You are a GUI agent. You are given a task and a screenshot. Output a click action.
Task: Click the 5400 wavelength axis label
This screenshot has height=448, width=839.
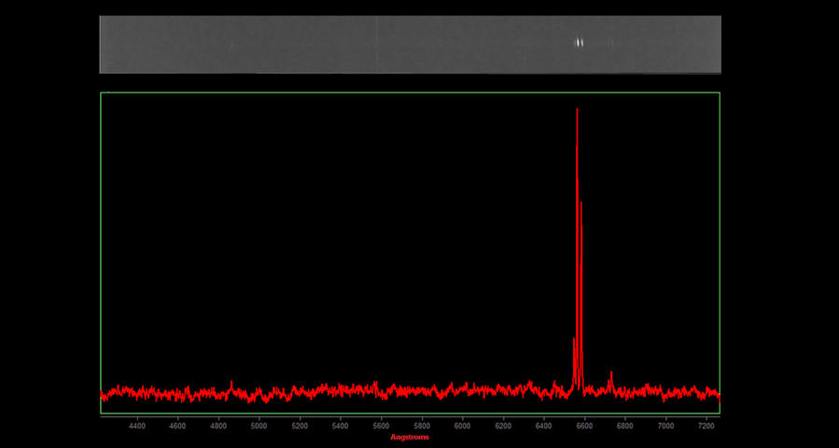click(x=341, y=426)
